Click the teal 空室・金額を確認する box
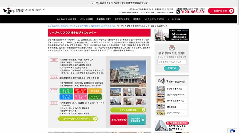 coord(137,120)
